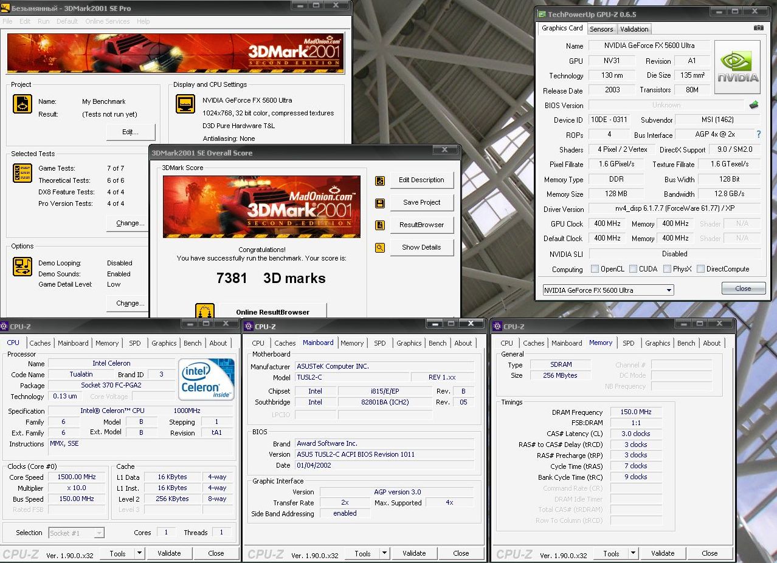Click the Edit Description button
The height and width of the screenshot is (563, 777).
click(x=421, y=180)
